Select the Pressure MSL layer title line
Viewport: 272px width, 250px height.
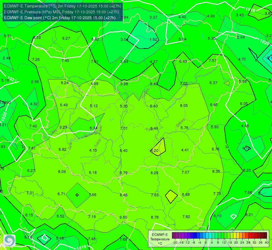61,12
